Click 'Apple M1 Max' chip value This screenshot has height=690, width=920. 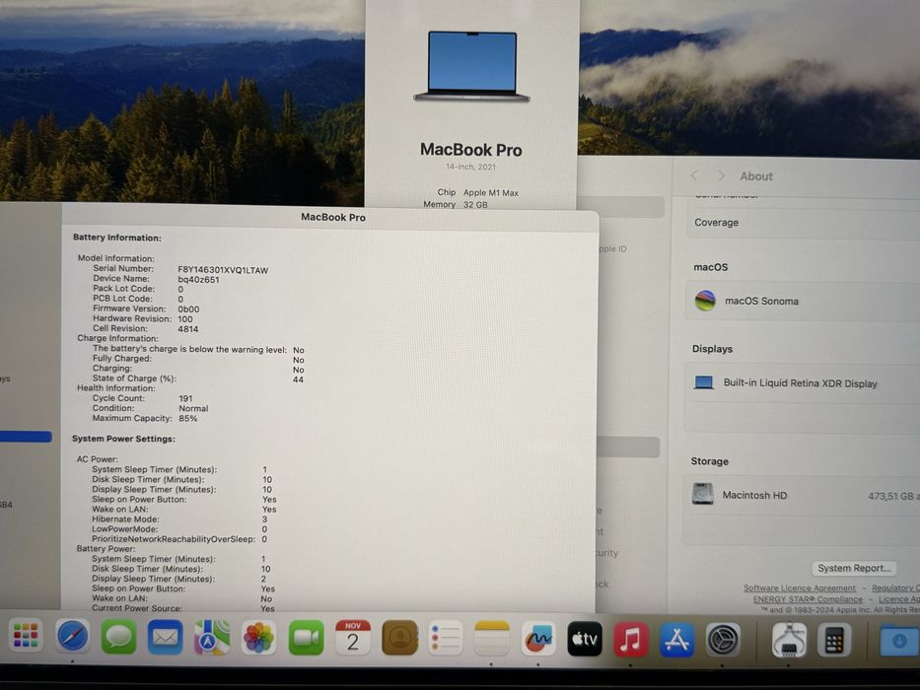(x=490, y=192)
